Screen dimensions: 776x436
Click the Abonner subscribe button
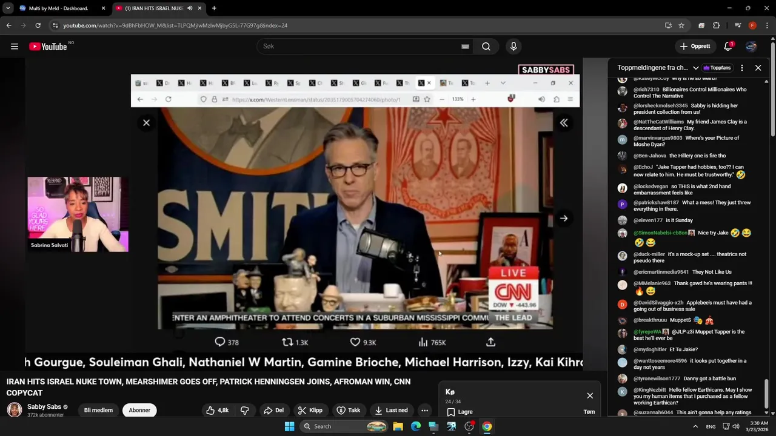pos(139,410)
